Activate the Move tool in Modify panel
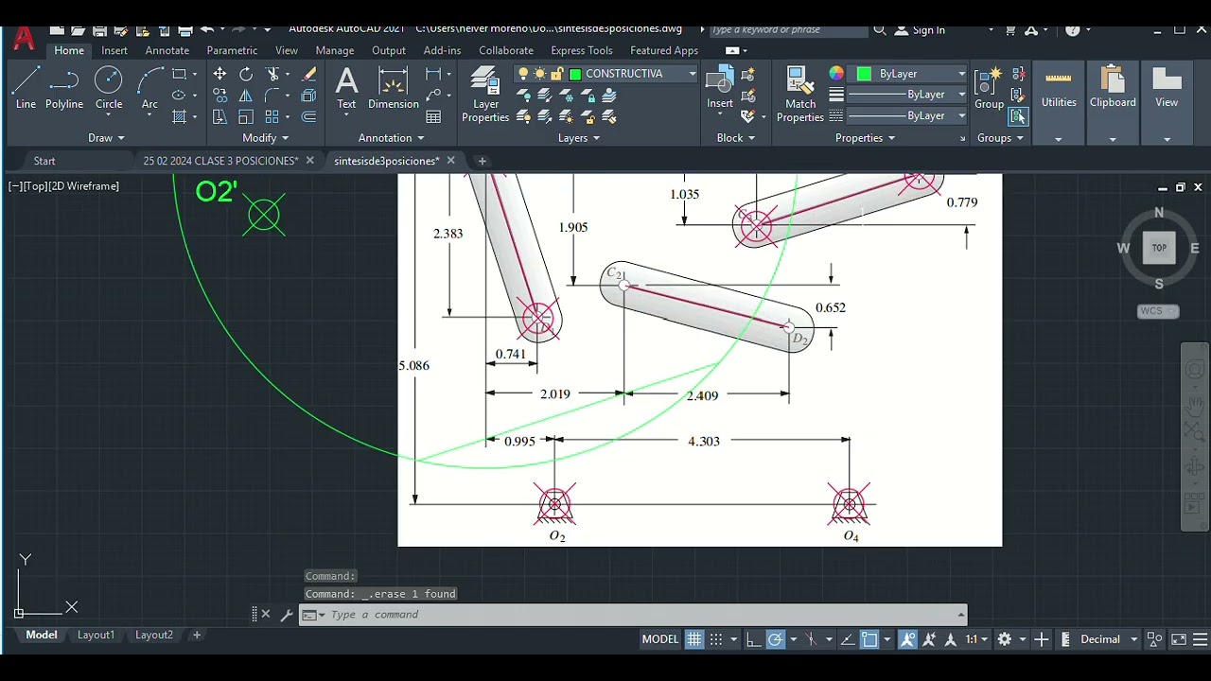 [x=219, y=74]
